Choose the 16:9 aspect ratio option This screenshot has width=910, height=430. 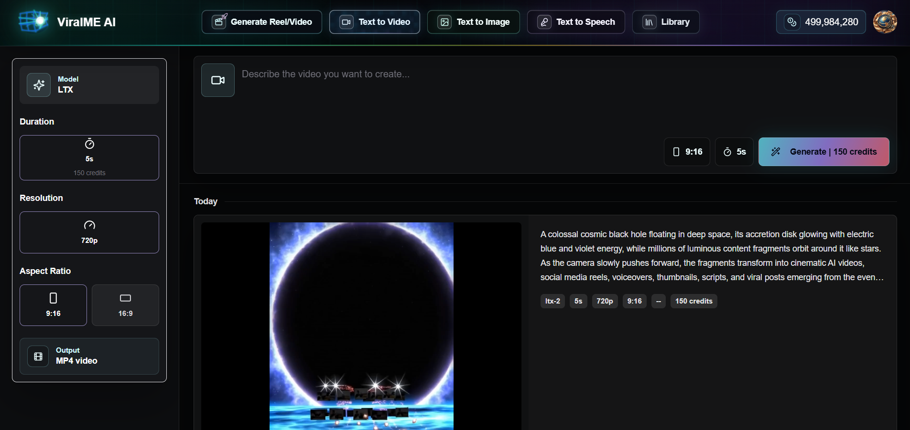tap(125, 305)
